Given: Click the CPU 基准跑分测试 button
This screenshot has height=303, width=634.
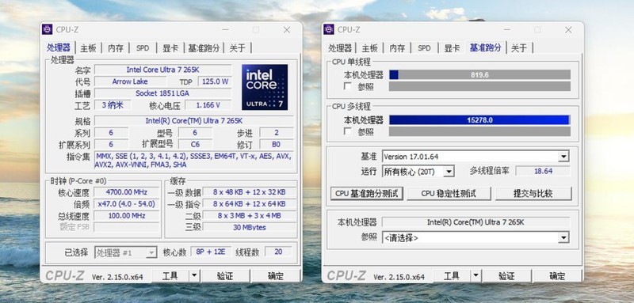Looking at the screenshot, I should tap(367, 193).
